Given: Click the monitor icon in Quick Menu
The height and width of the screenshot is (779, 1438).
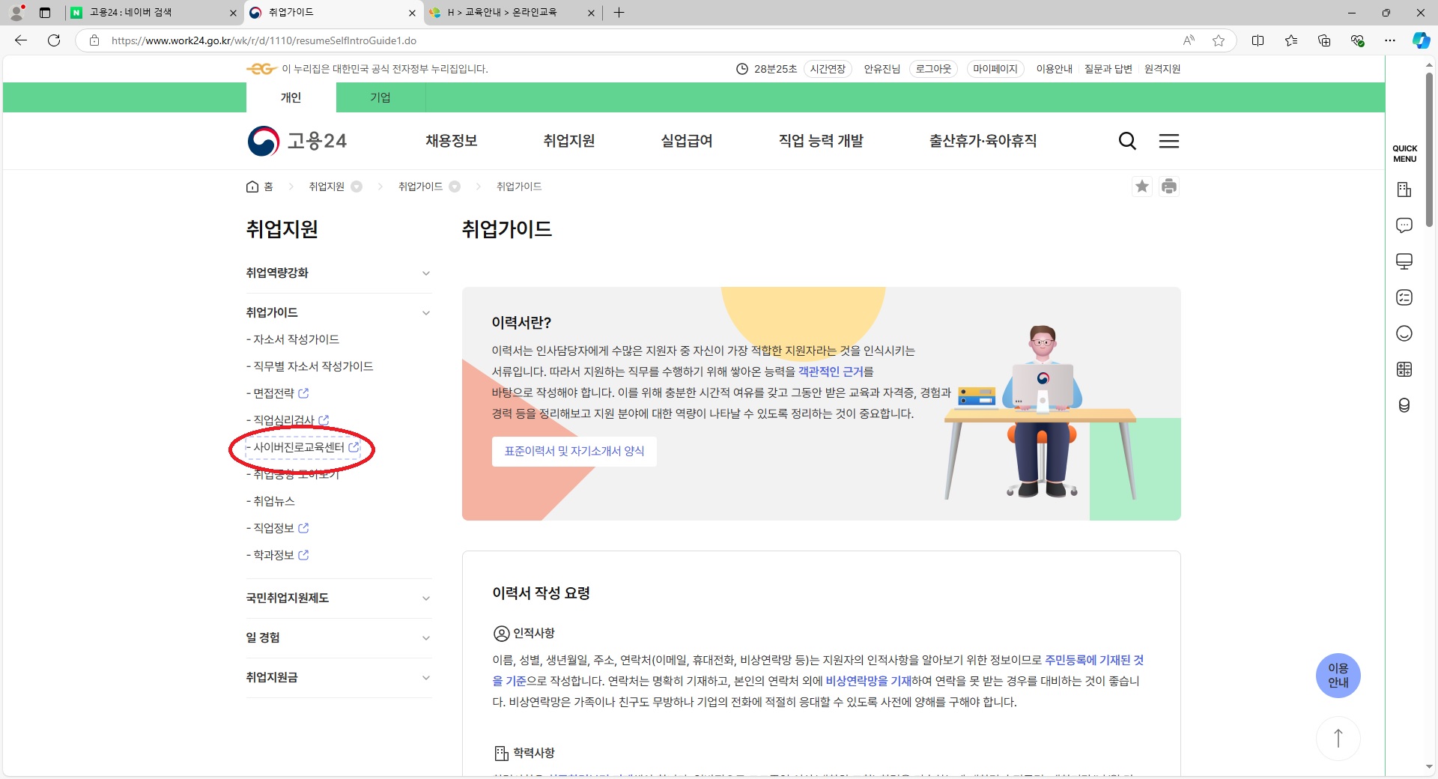Looking at the screenshot, I should tap(1404, 261).
